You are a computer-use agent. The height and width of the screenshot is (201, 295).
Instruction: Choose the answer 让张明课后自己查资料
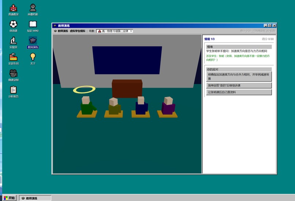(x=239, y=92)
